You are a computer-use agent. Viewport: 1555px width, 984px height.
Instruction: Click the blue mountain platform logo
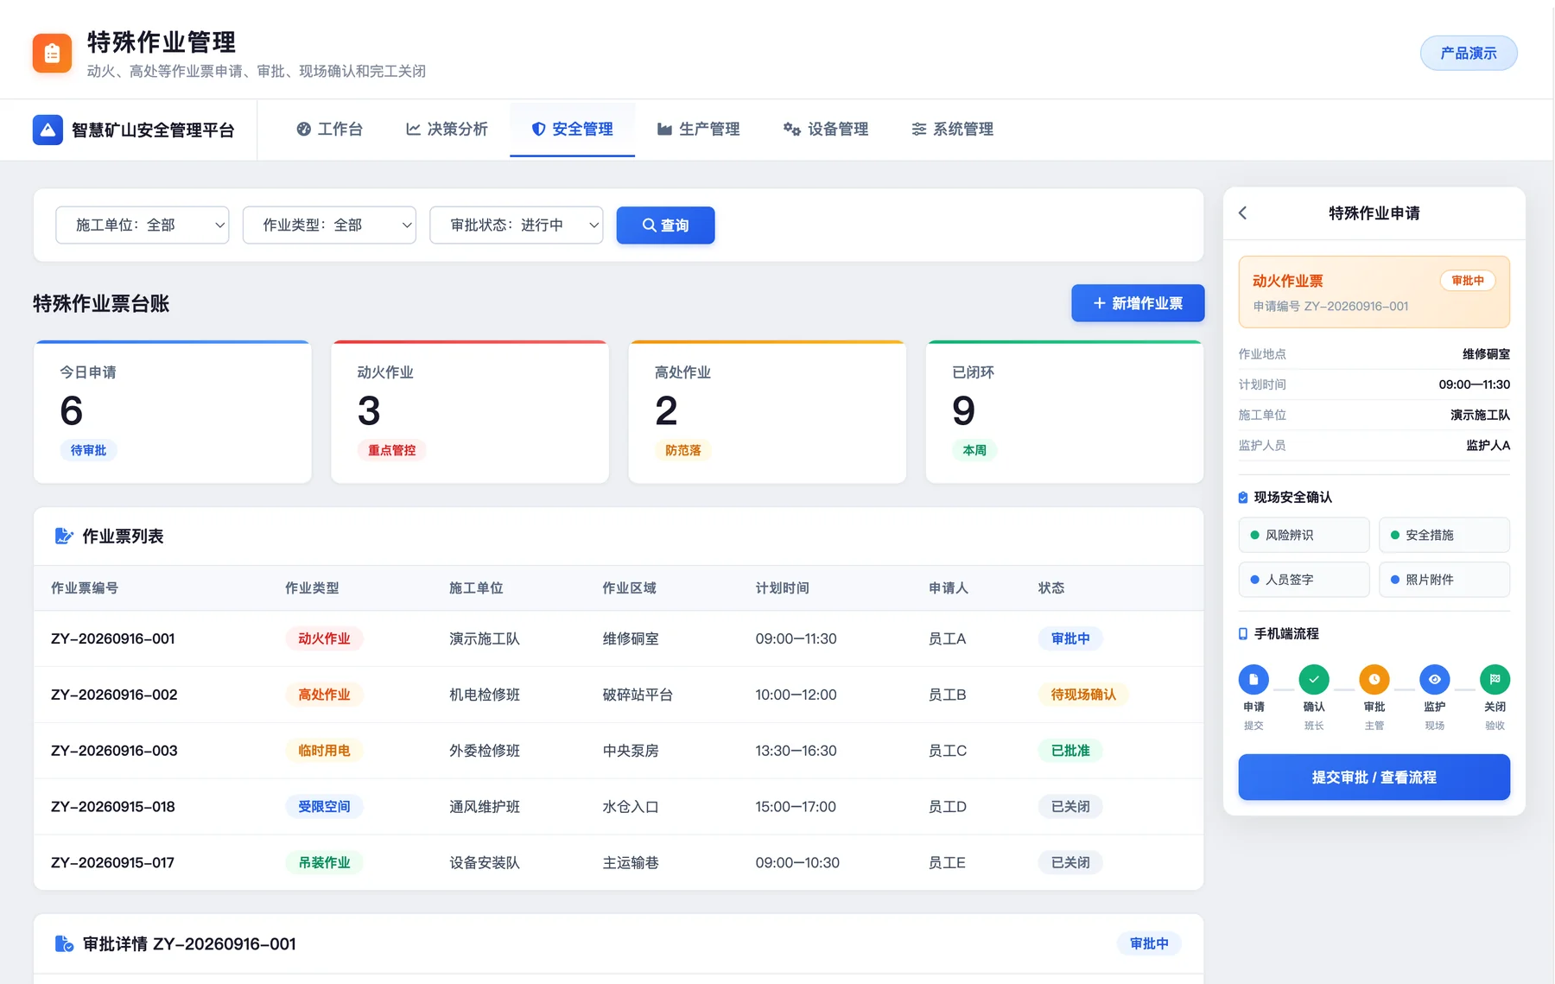click(48, 130)
